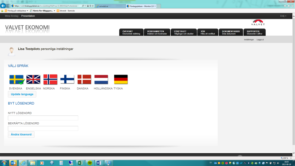The width and height of the screenshot is (295, 166).
Task: Open the VERKSAMHETEN menu tab
Action: coord(157,32)
